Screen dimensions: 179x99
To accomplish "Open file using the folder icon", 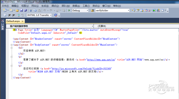I will coord(17,10).
